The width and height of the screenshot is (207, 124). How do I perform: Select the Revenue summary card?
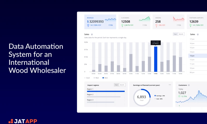100,22
